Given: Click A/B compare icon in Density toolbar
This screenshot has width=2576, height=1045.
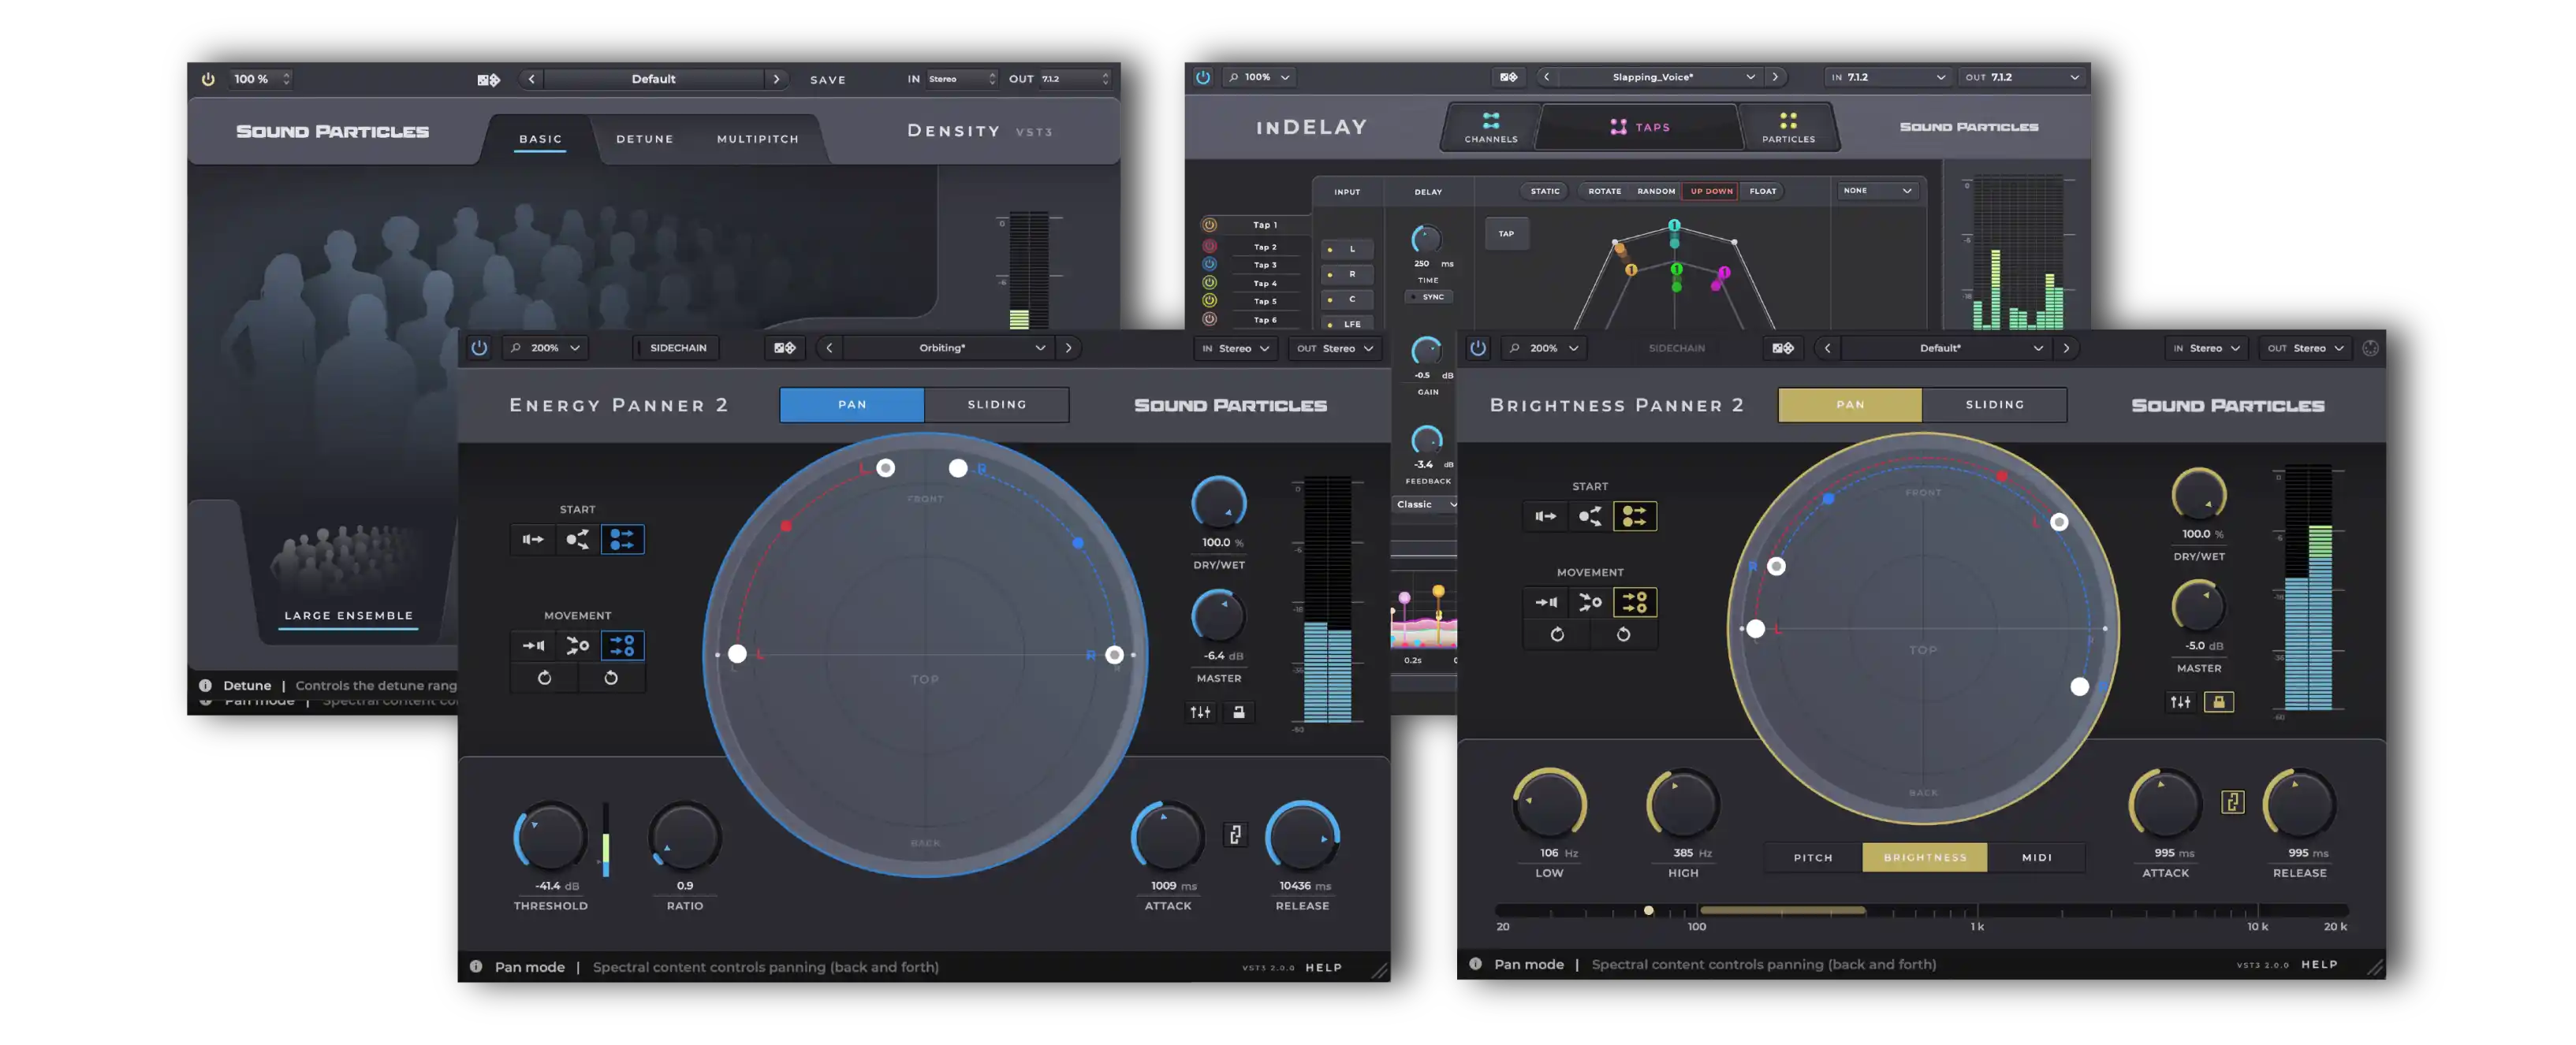Looking at the screenshot, I should pos(488,80).
